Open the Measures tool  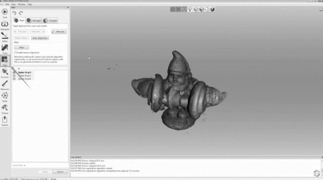click(5, 85)
